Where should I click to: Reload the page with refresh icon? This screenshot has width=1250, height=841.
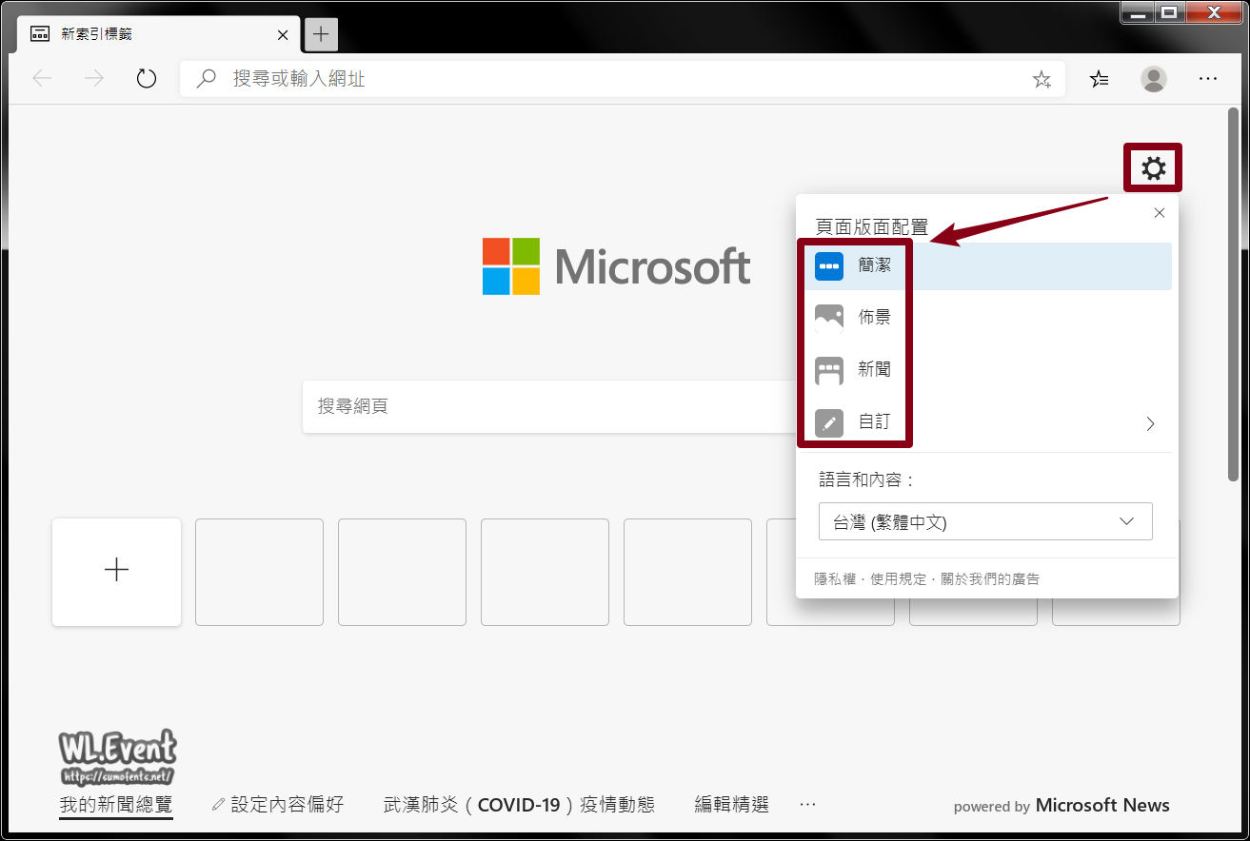click(146, 79)
